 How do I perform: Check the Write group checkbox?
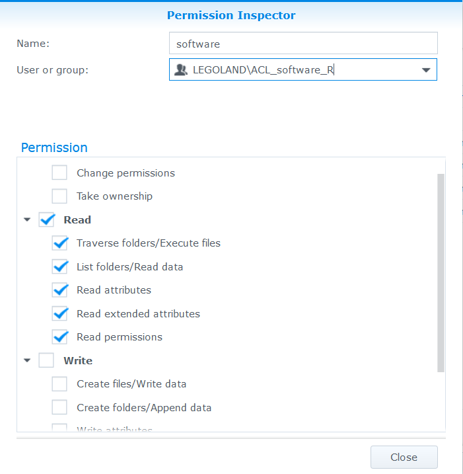47,361
